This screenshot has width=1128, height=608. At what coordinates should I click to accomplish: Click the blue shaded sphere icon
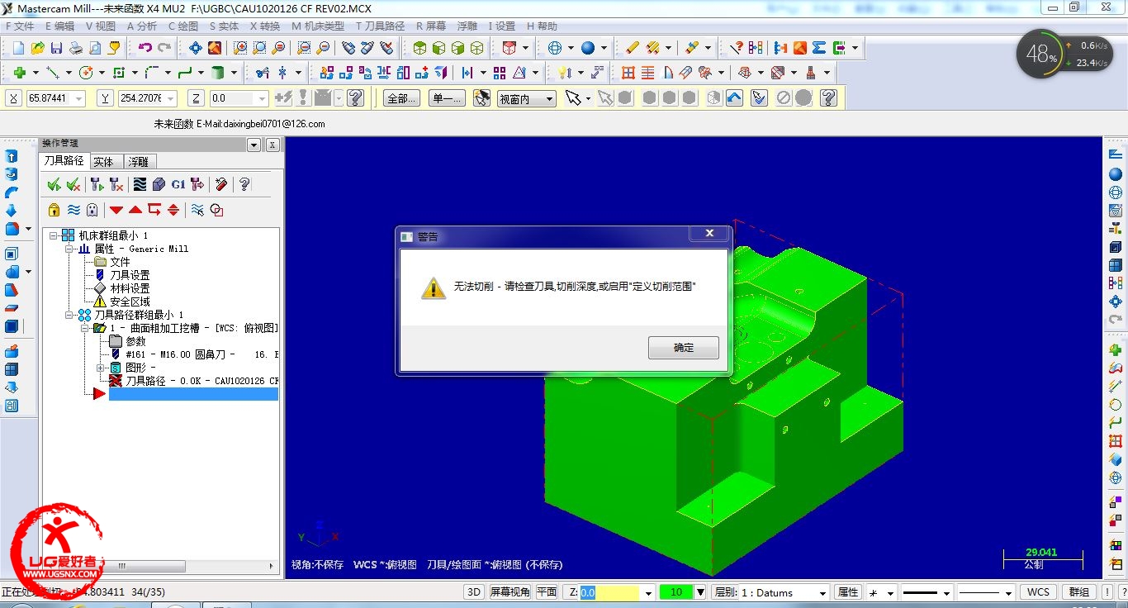pyautogui.click(x=589, y=48)
